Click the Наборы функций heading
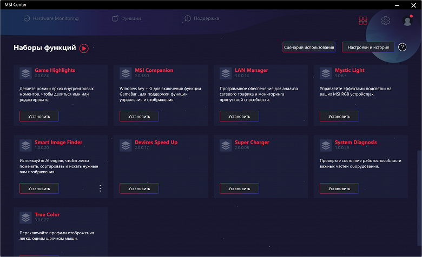Image resolution: width=422 pixels, height=257 pixels. click(x=45, y=48)
